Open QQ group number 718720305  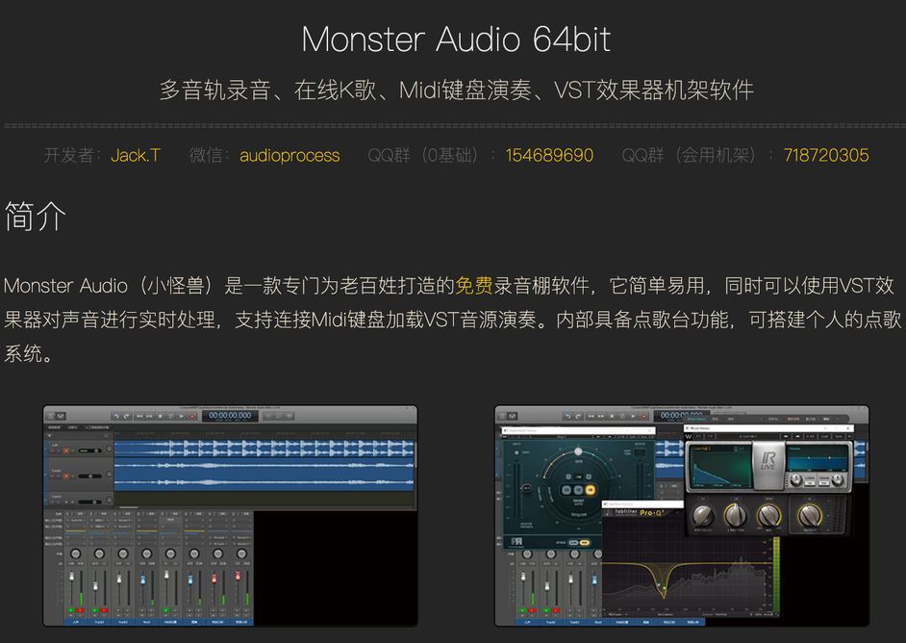pyautogui.click(x=825, y=155)
